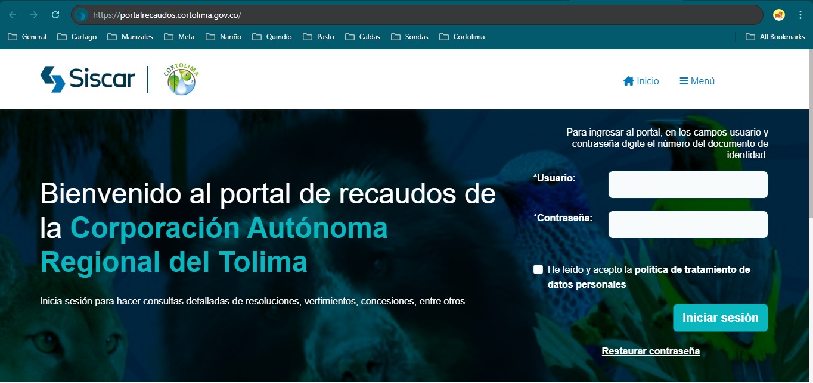Expand the All Bookmarks folder
Screen dimensions: 813x383
[775, 37]
